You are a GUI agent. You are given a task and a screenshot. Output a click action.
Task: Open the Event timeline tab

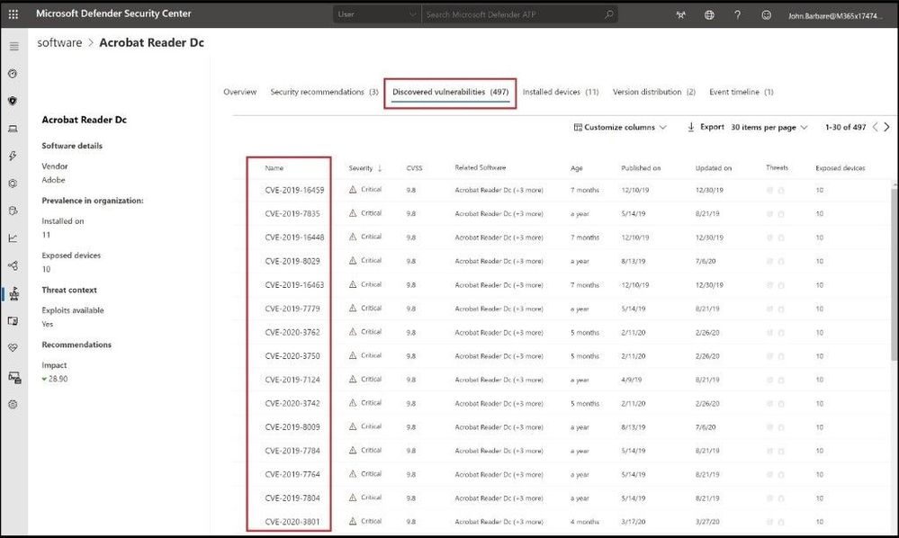741,92
